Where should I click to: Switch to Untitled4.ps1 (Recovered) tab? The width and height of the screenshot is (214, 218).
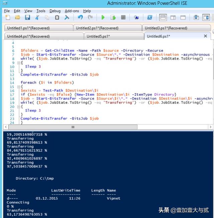[44, 36]
